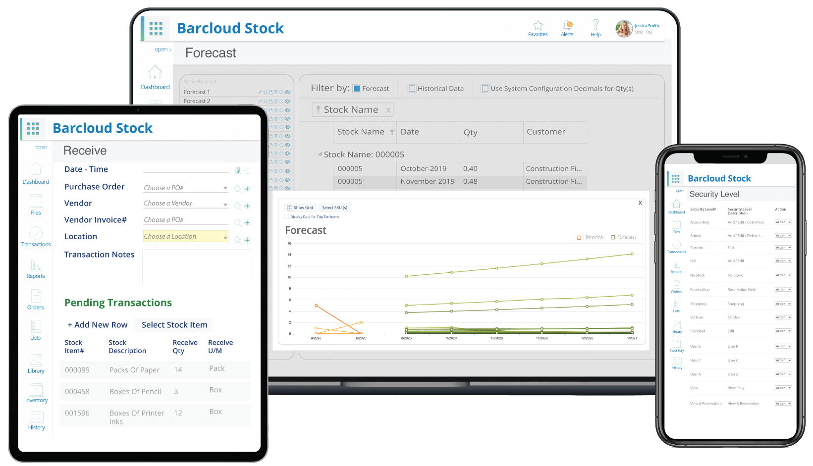Toggle the Forecast filter checkbox
813x466 pixels.
click(357, 89)
